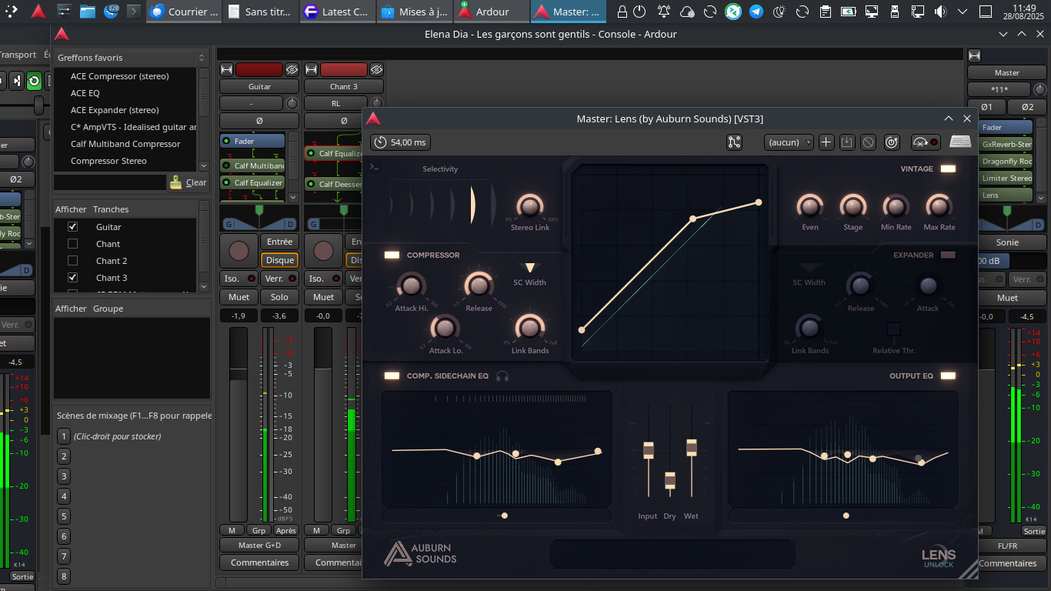Click the keyboard icon in Lens toolbar
The image size is (1051, 591).
point(959,142)
